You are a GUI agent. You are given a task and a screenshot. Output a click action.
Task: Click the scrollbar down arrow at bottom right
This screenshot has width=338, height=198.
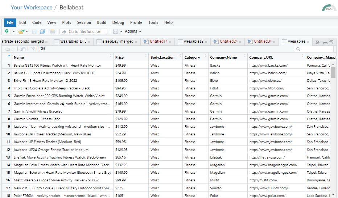333,194
